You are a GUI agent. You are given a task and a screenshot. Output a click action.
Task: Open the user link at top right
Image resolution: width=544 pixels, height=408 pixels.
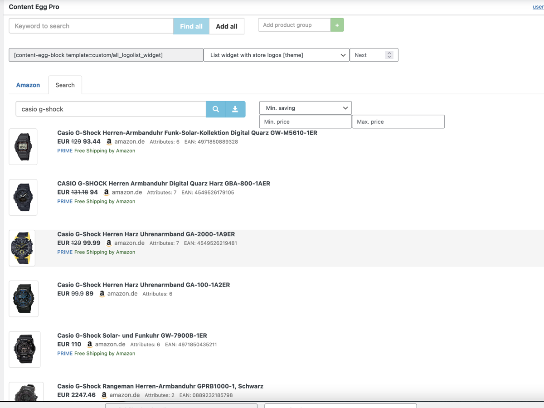(538, 7)
